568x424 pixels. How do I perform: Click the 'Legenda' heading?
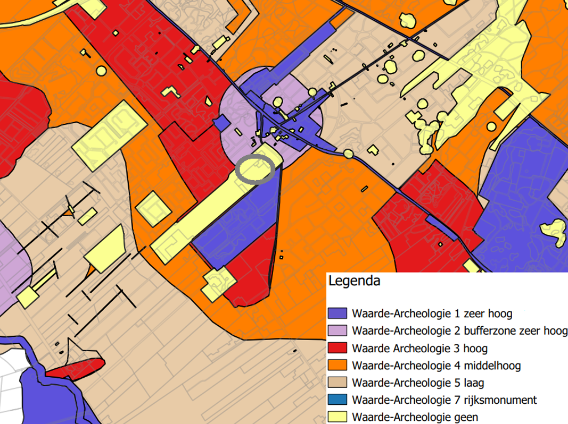pos(355,281)
